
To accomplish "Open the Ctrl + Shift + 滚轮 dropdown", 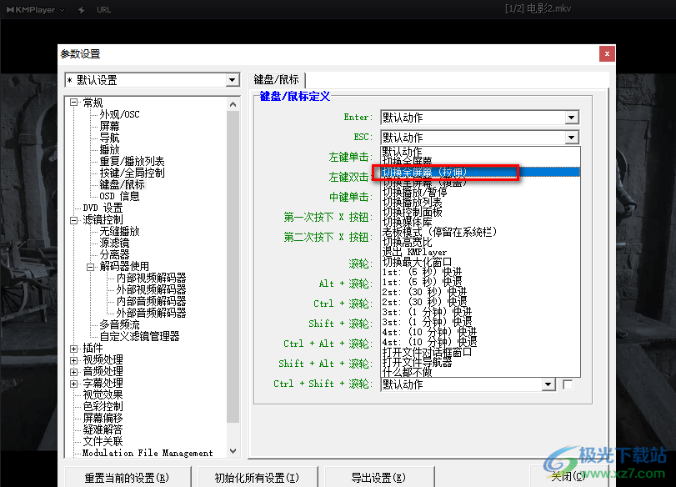I will tap(548, 384).
